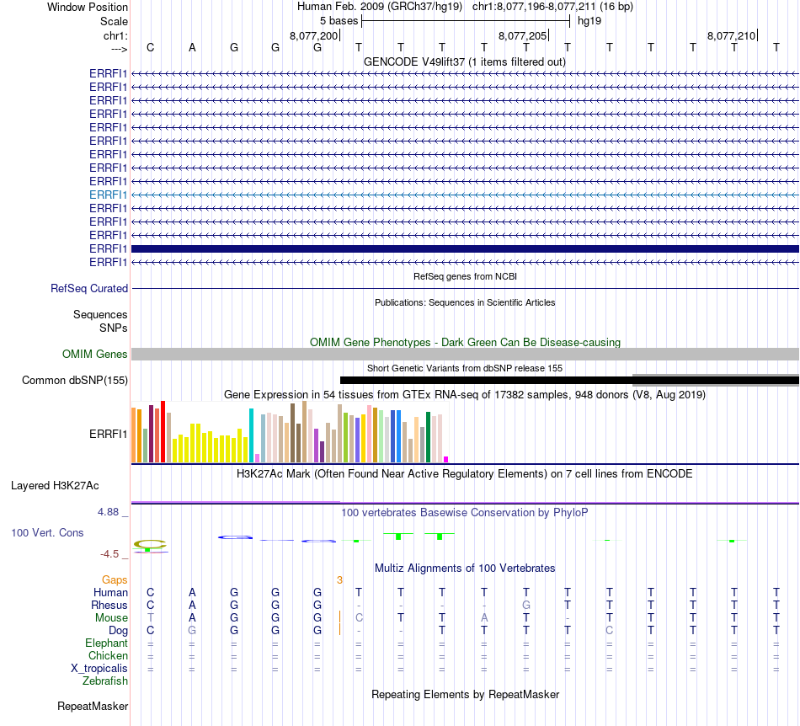Click the C base in the sequence ruler
This screenshot has height=726, width=800.
tap(150, 47)
